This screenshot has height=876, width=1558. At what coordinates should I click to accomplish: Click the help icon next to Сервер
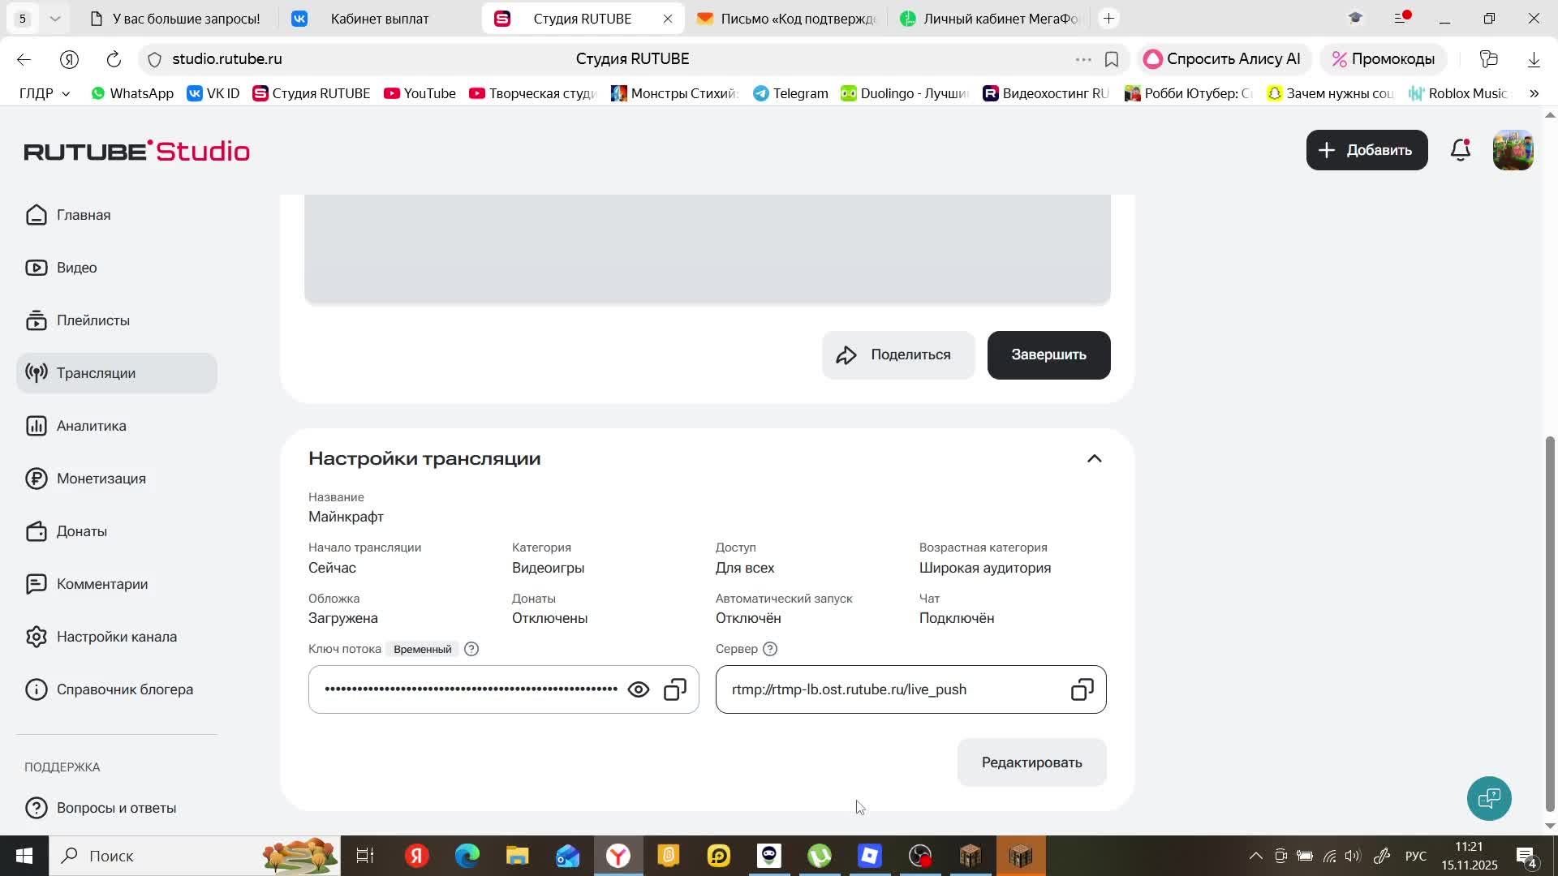770,649
